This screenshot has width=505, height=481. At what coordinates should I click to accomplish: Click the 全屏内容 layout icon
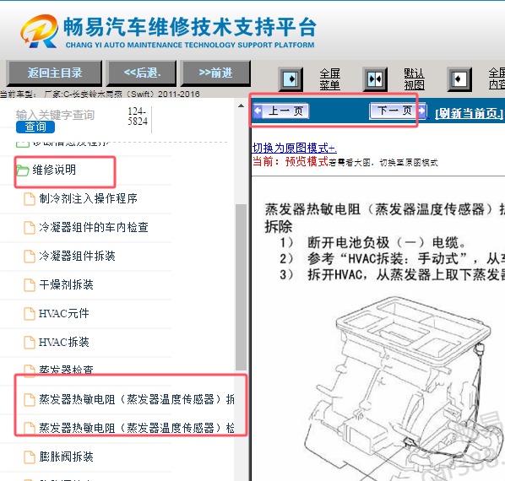[459, 78]
